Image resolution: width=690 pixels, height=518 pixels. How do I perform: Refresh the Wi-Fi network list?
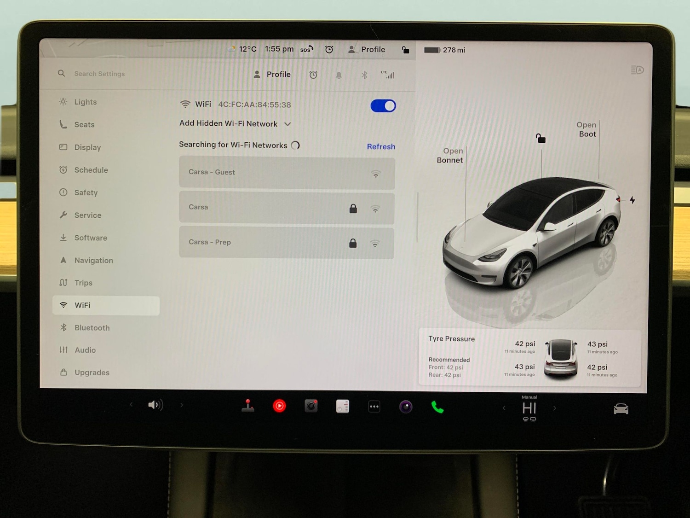(381, 146)
